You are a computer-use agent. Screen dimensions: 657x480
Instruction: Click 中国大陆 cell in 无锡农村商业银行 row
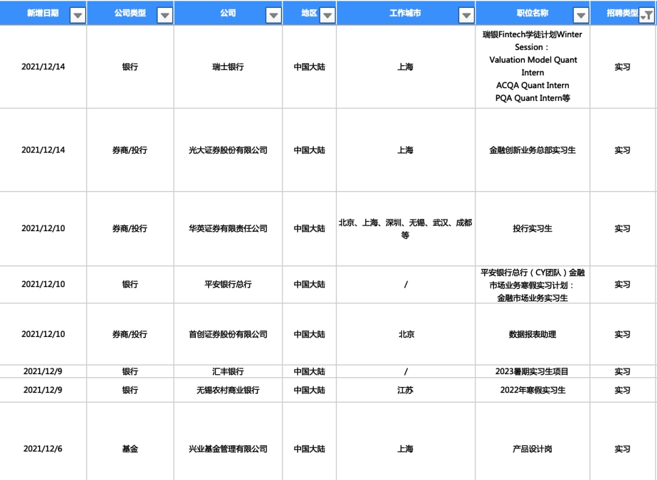(309, 390)
